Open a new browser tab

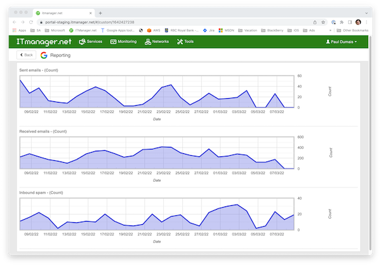coord(100,13)
